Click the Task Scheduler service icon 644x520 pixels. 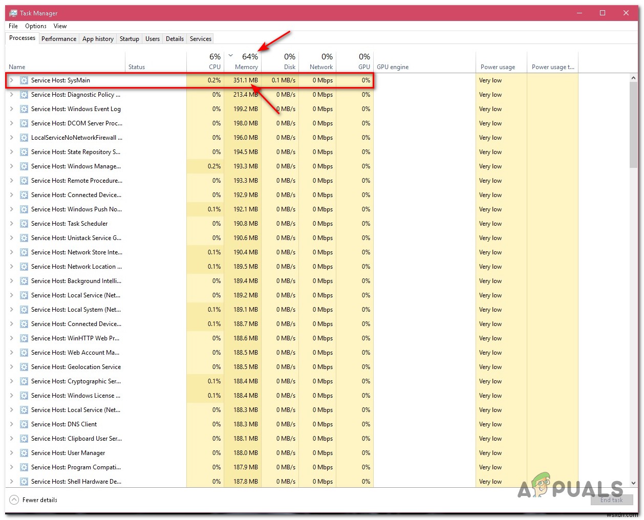(x=24, y=223)
